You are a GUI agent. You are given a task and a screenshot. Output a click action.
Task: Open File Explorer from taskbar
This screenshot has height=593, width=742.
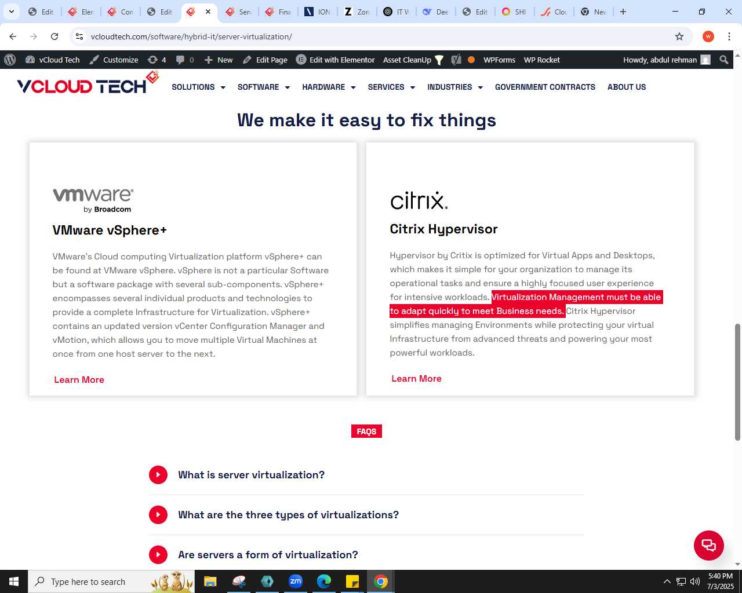pos(210,581)
